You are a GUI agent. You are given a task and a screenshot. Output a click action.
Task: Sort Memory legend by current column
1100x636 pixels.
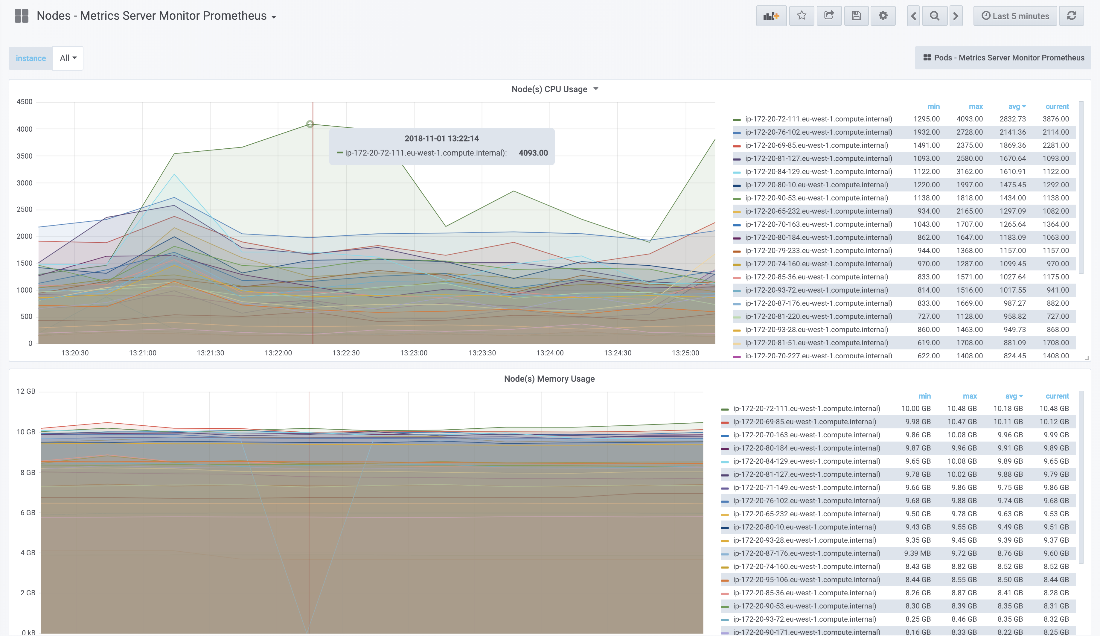tap(1057, 396)
